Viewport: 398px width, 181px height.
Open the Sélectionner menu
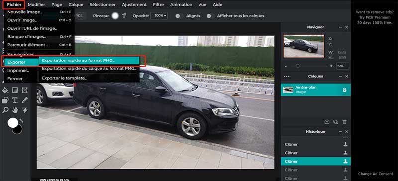(102, 5)
